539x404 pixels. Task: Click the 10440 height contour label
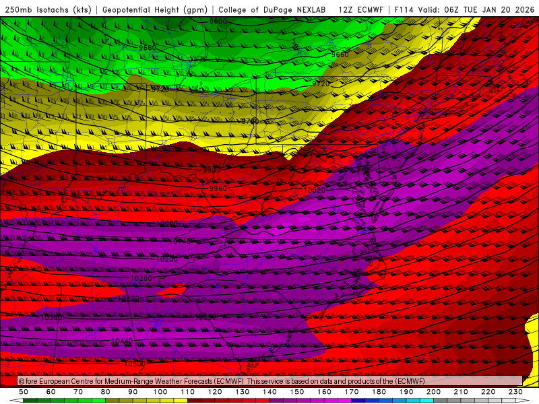122,341
